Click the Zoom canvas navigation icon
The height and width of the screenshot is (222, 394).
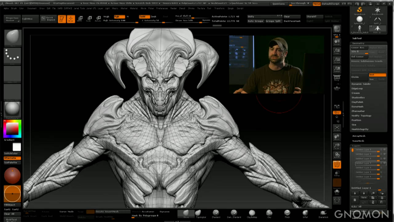click(x=337, y=51)
